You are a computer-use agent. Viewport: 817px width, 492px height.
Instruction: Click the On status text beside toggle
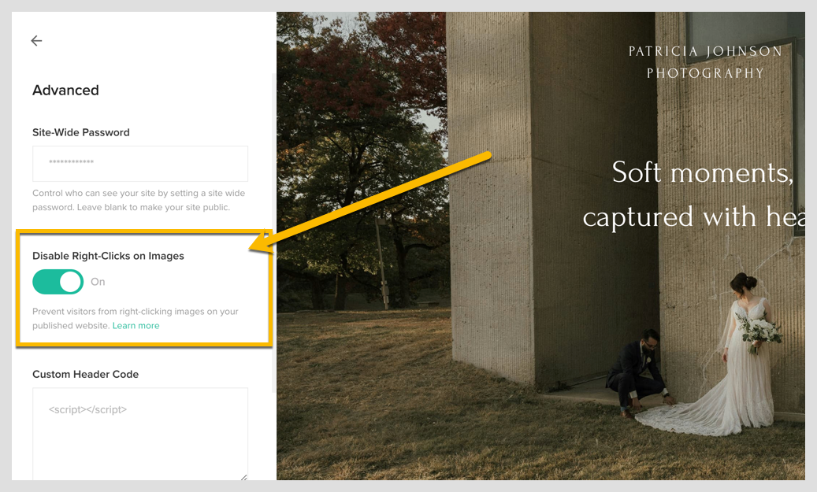pos(98,282)
